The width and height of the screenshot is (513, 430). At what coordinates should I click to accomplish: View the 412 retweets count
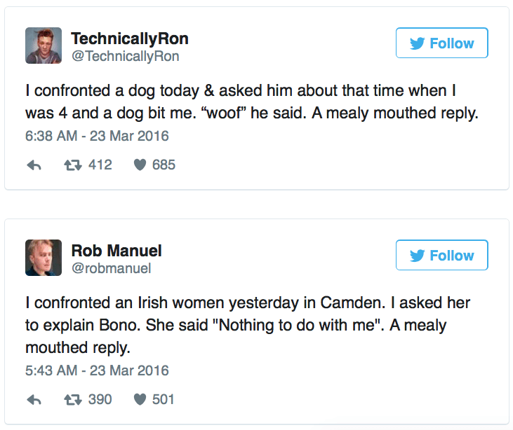(x=100, y=165)
